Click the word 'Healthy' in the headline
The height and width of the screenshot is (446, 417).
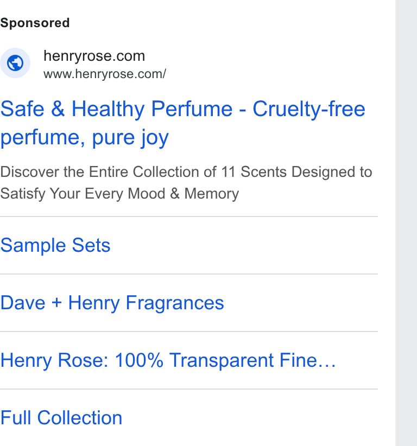point(108,109)
